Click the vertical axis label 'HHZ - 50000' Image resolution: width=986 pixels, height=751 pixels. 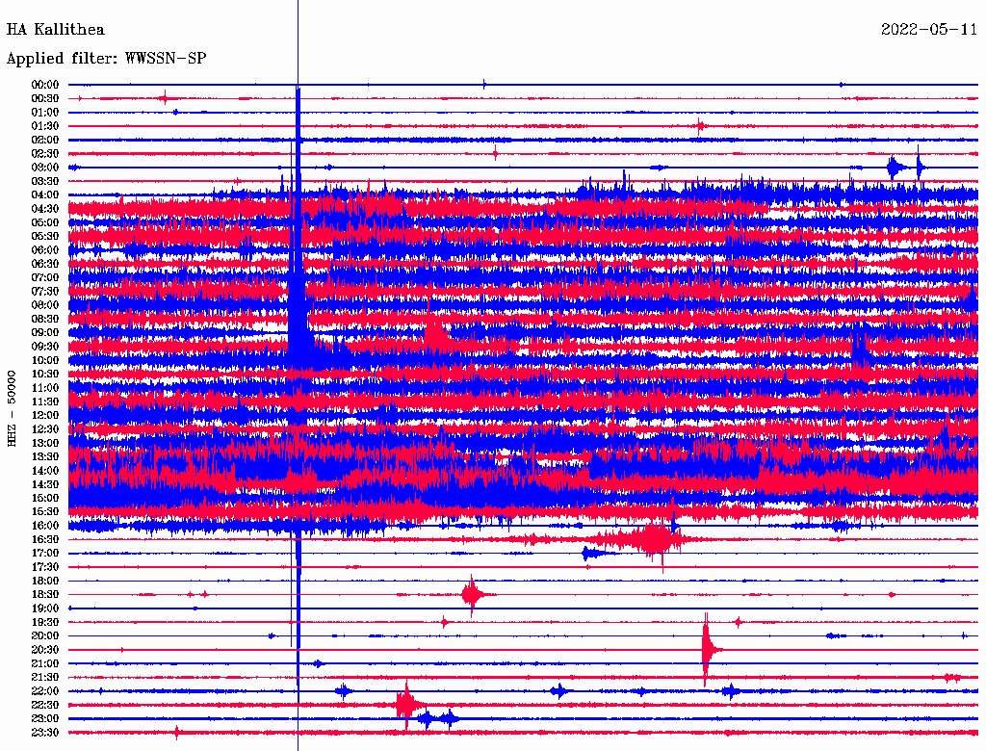[x=12, y=409]
